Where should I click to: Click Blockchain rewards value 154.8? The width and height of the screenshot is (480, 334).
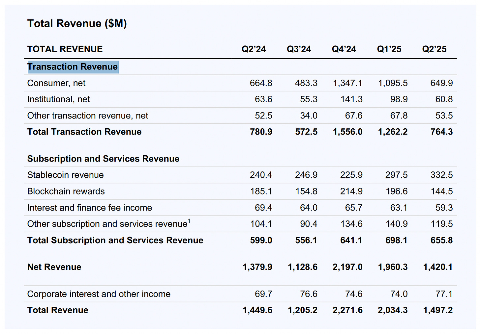click(x=306, y=192)
